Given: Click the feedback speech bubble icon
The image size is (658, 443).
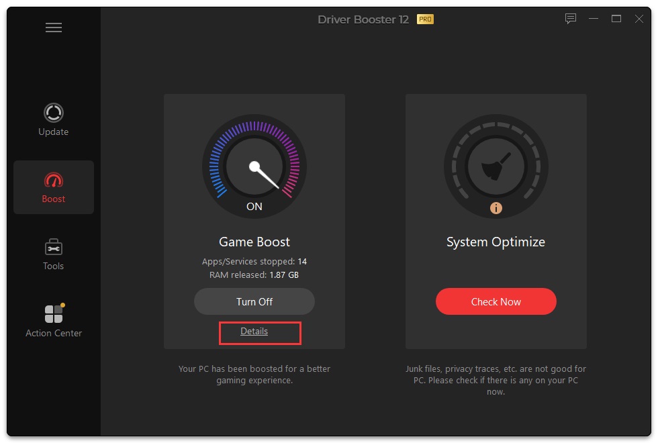Looking at the screenshot, I should tap(570, 19).
